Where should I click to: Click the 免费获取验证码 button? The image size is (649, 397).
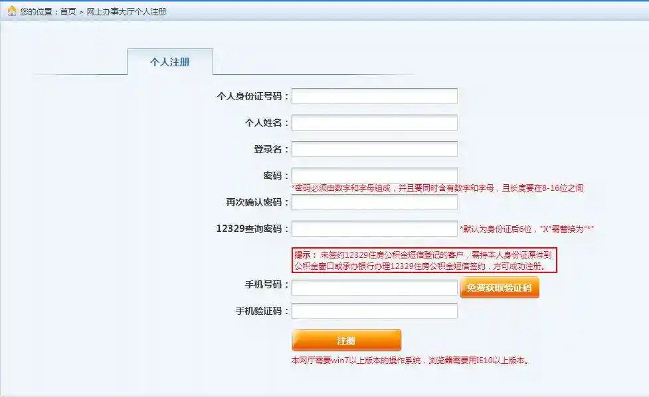[x=500, y=288]
